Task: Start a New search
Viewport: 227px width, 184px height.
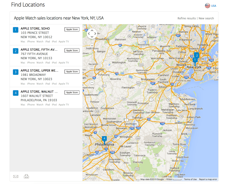Action: pyautogui.click(x=206, y=18)
